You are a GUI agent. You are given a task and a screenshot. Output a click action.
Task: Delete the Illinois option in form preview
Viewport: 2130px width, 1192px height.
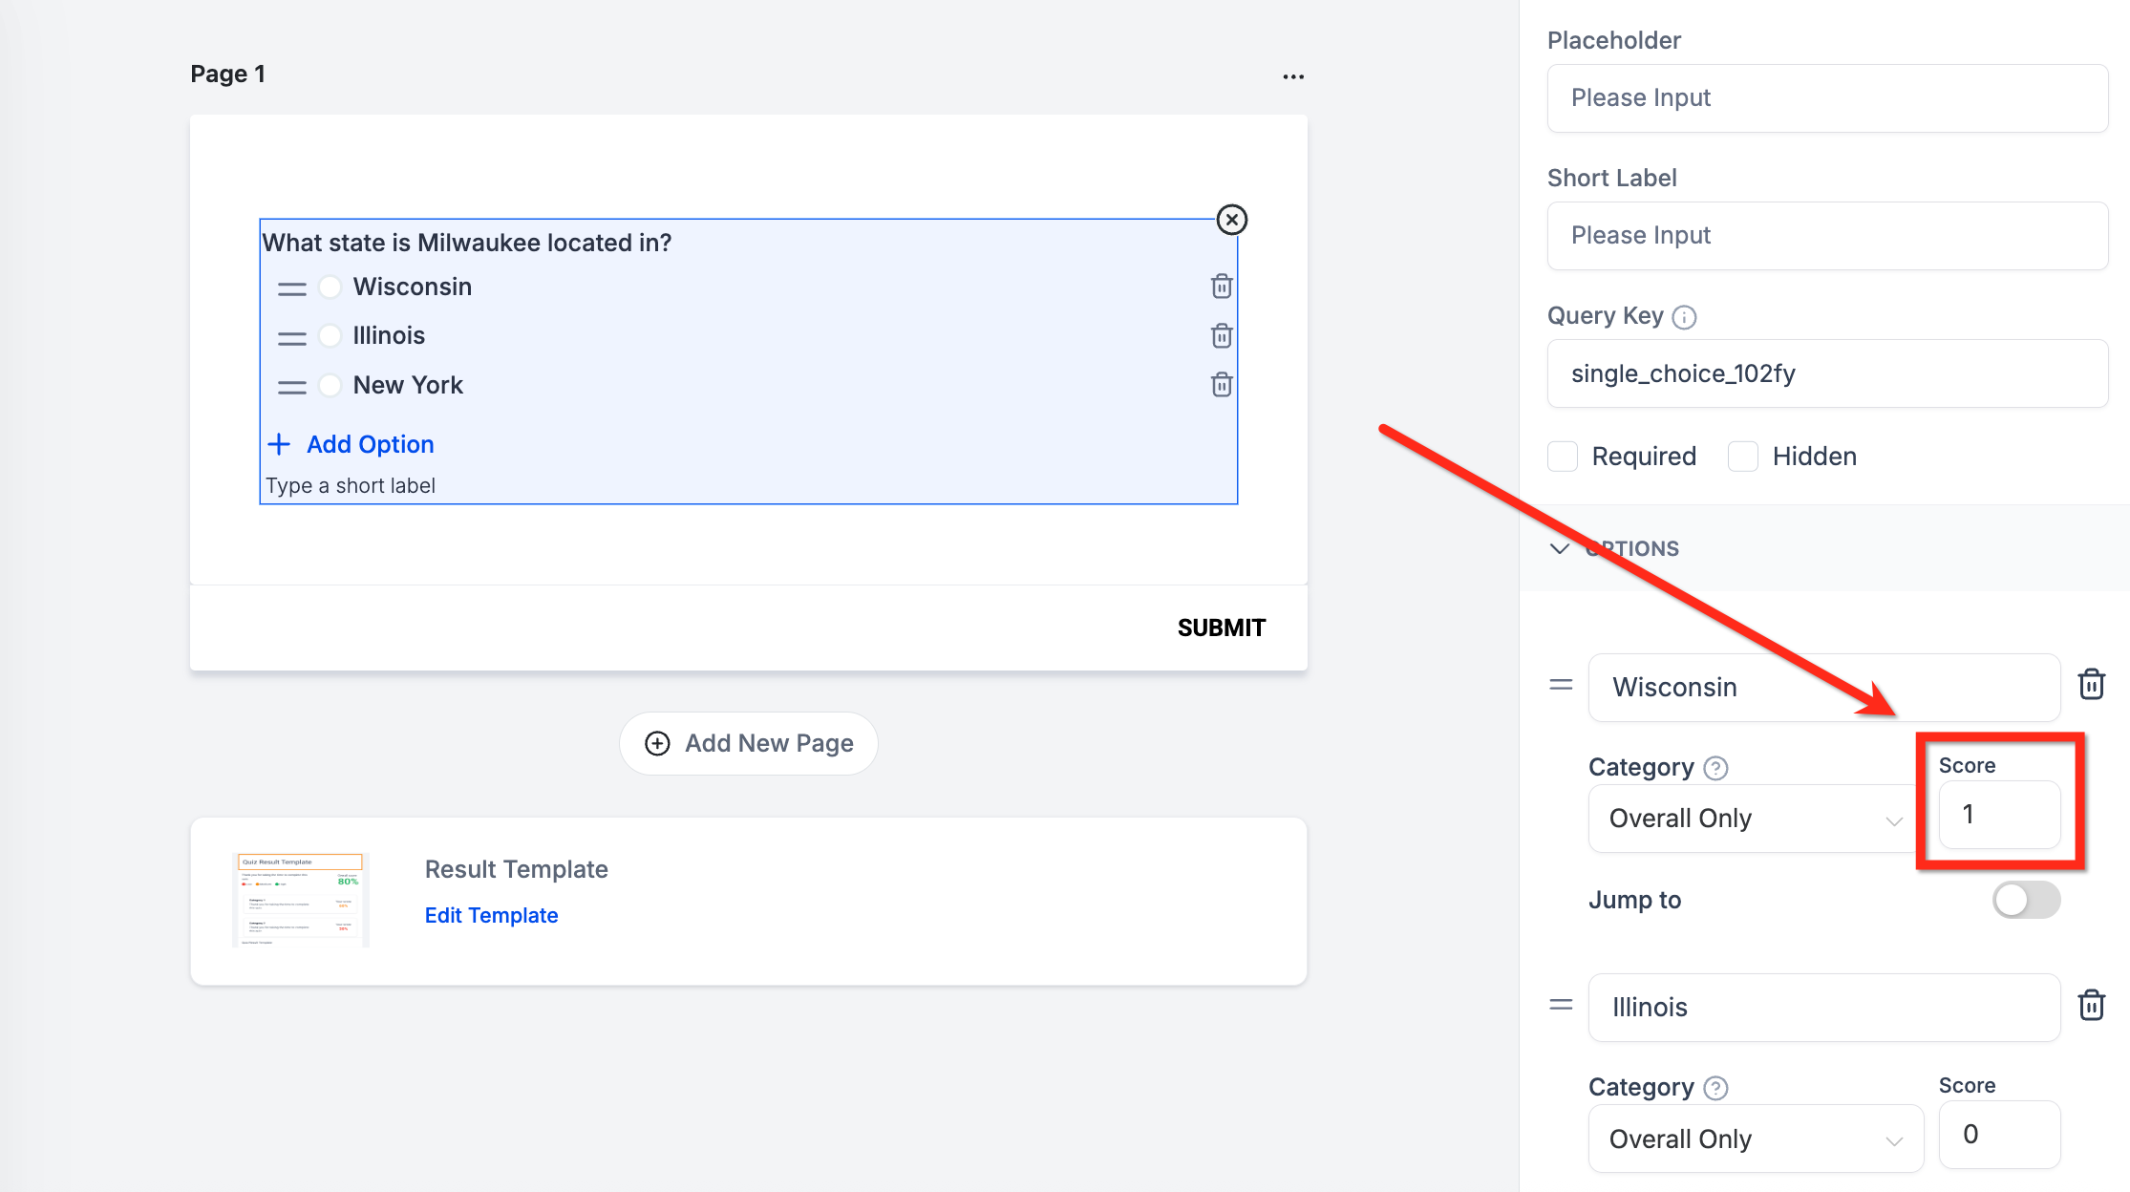pos(1221,336)
